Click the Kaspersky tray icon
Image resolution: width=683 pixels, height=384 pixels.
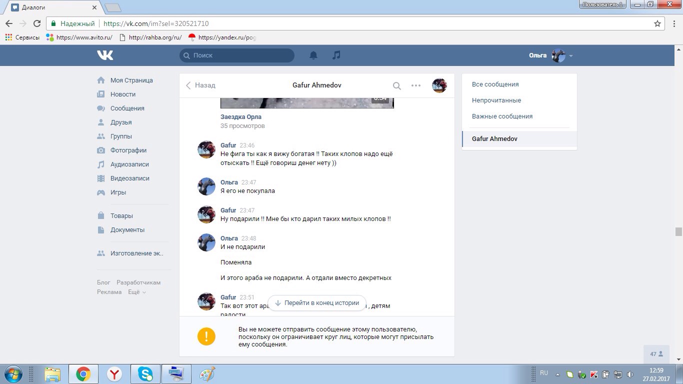pos(594,374)
